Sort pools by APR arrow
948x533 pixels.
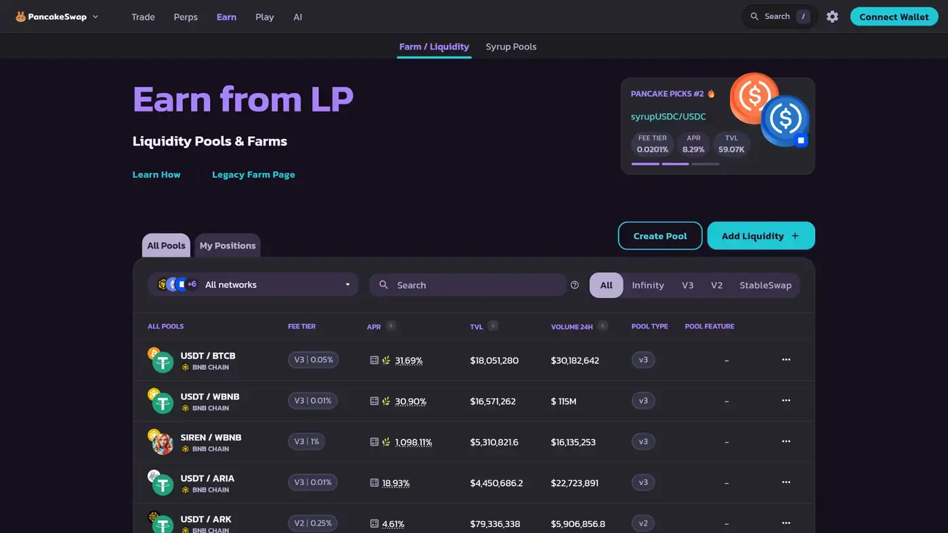(x=391, y=326)
